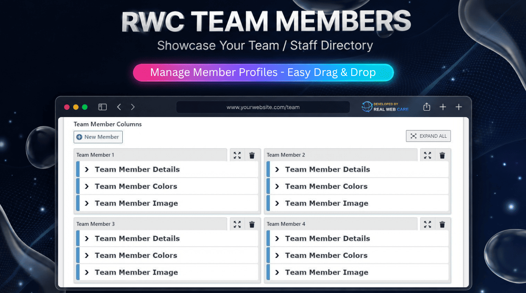Select the Team Member 1 header tab
Screen dimensions: 526x293
coord(151,155)
